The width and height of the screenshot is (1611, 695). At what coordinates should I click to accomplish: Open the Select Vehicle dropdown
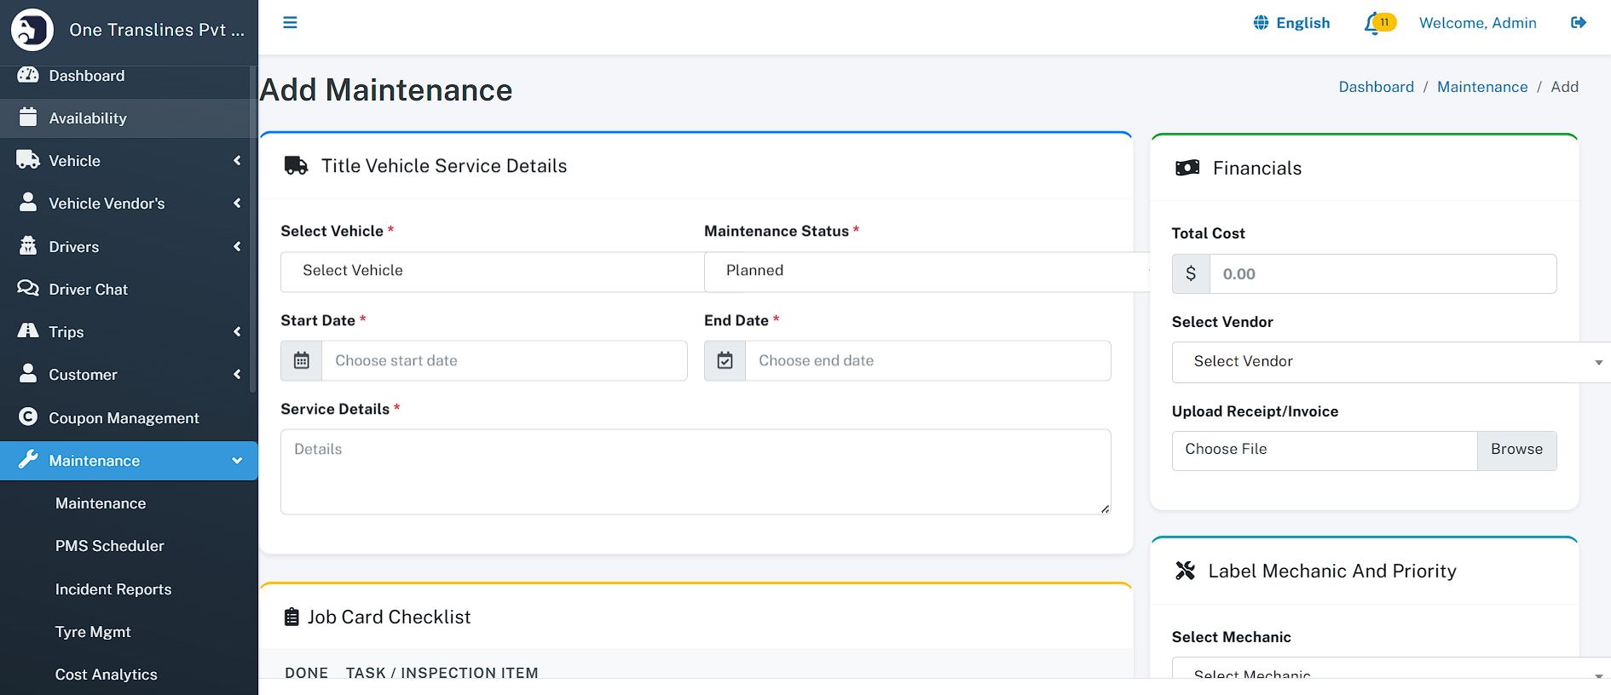pyautogui.click(x=492, y=271)
